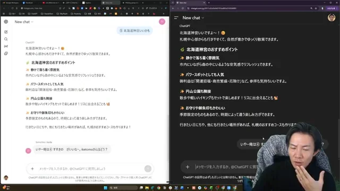The image size is (340, 191).
Task: Click the Windows taskbar search box
Action: 123,188
